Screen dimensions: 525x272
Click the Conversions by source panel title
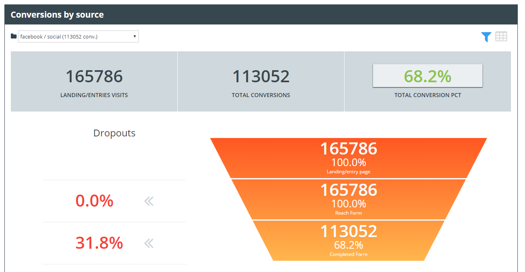(x=57, y=15)
